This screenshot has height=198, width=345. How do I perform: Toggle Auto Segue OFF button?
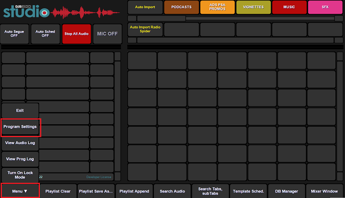[14, 34]
